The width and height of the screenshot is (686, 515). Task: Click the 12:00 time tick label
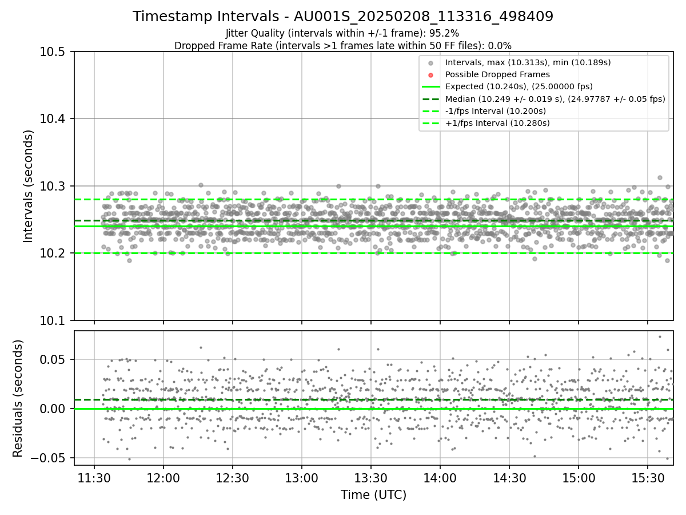tap(163, 477)
